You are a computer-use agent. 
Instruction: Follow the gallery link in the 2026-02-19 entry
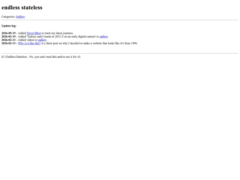[104, 36]
